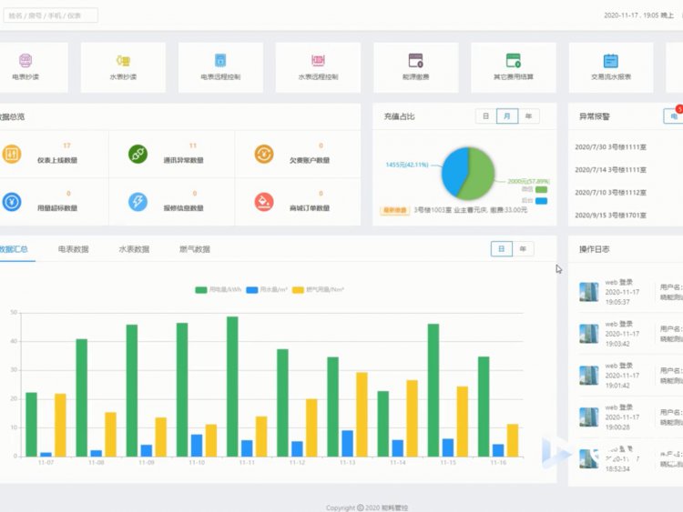Click the search field at top left
Screen dimensions: 683x512
point(50,15)
